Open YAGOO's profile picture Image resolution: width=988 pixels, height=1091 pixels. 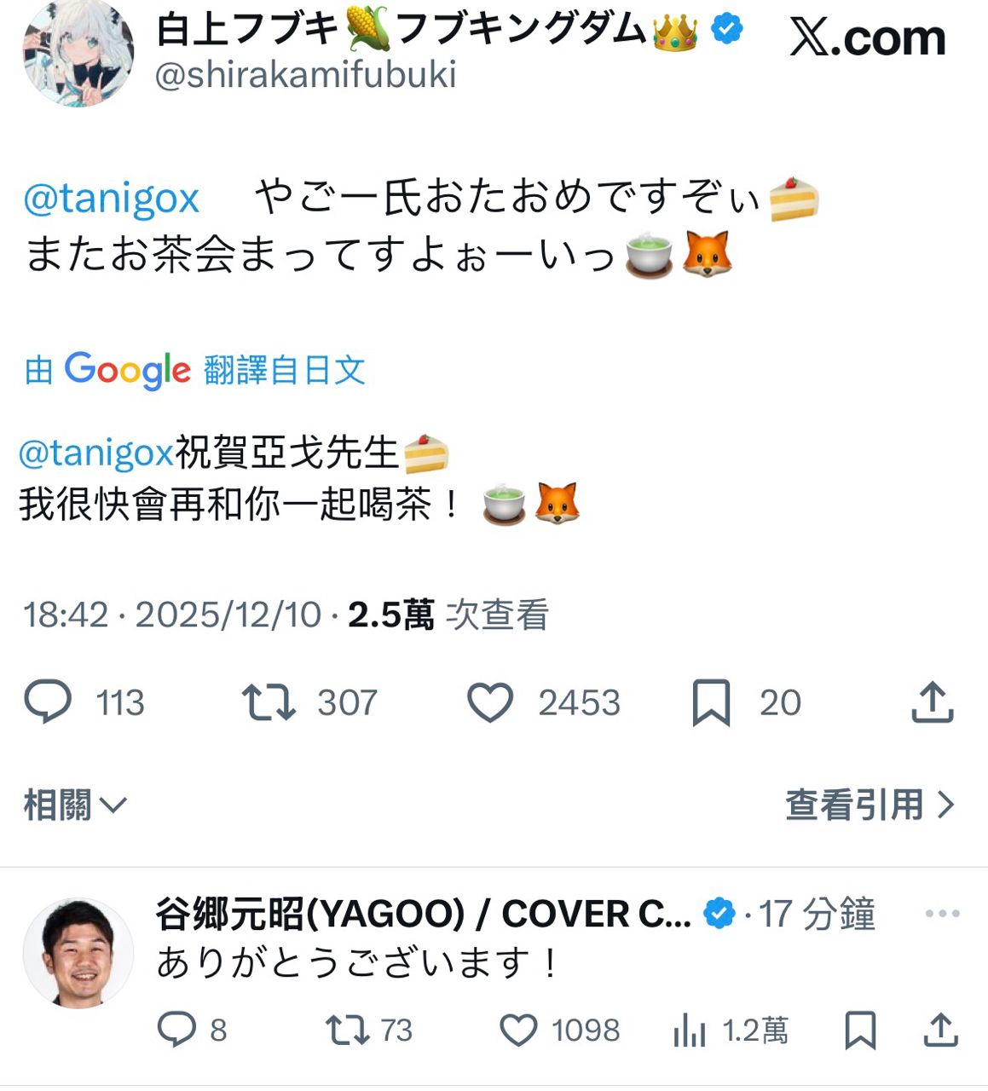pyautogui.click(x=78, y=953)
